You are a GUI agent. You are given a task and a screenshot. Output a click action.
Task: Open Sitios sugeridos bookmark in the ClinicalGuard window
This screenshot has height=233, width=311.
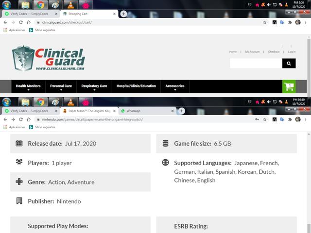42,30
